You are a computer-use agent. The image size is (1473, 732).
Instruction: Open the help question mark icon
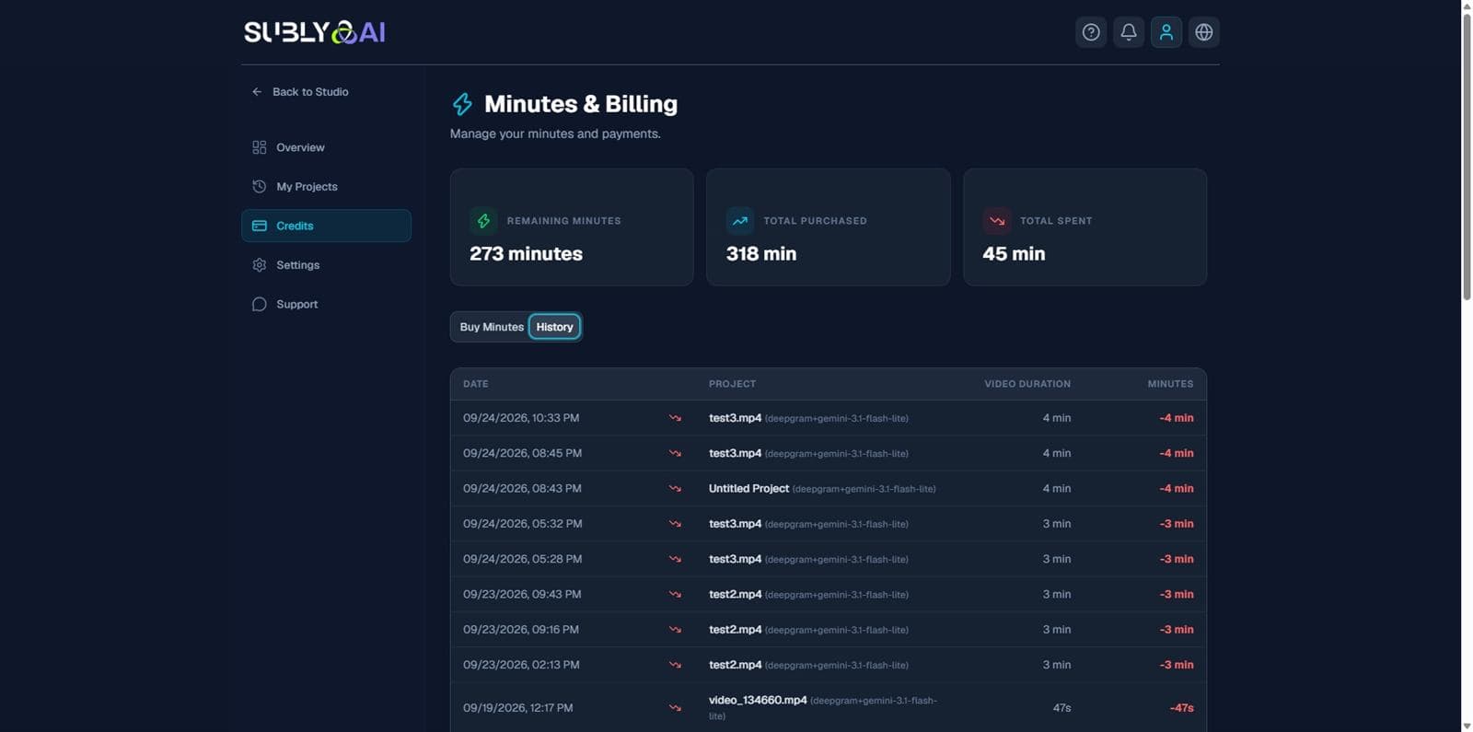coord(1091,32)
